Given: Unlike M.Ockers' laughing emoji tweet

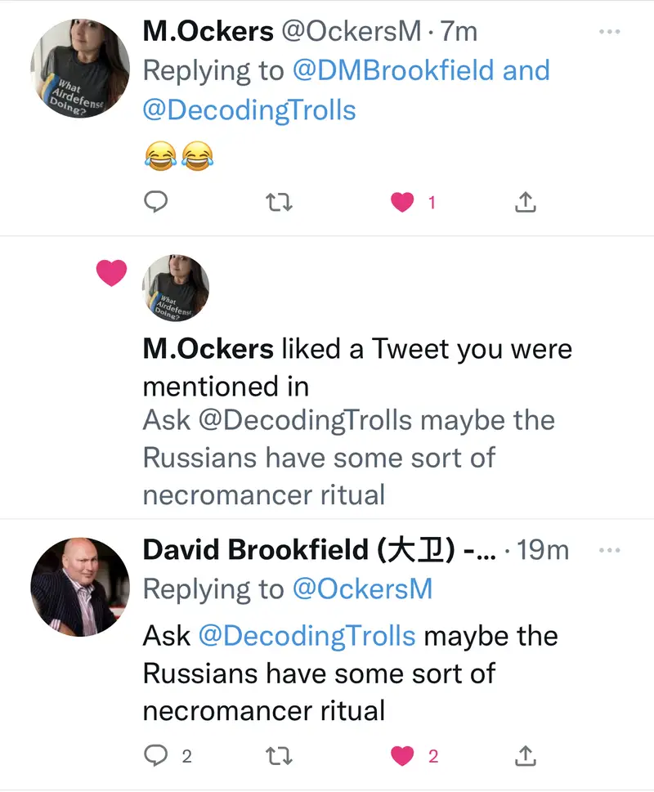Looking at the screenshot, I should (x=402, y=202).
